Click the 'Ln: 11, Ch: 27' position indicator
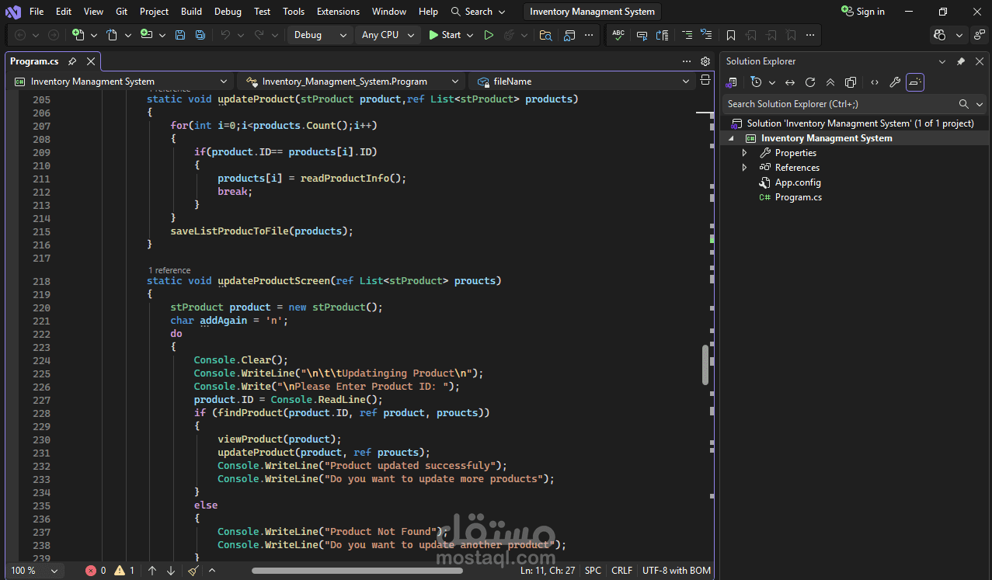 548,571
